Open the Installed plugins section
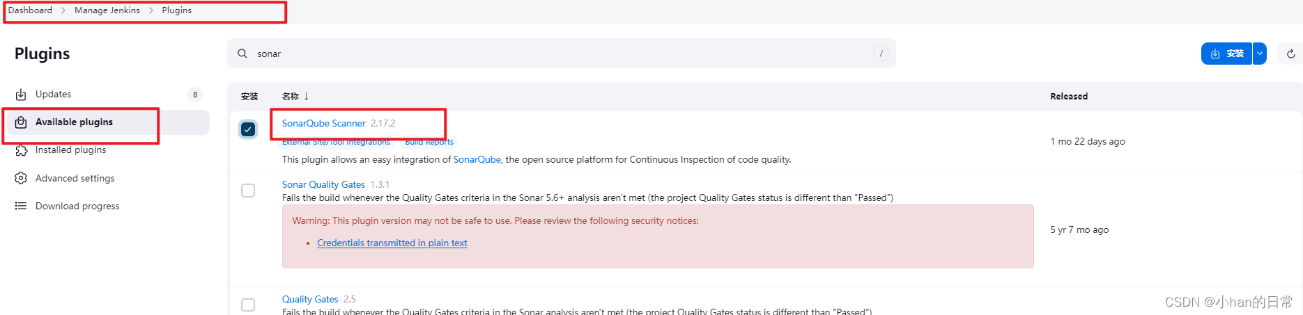The image size is (1303, 315). pos(70,150)
